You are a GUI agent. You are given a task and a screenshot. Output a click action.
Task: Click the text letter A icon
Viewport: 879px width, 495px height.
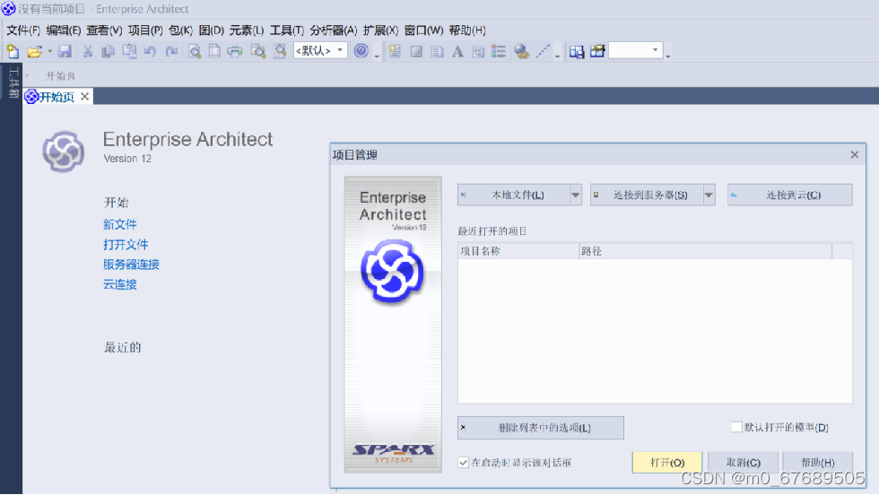pos(458,52)
